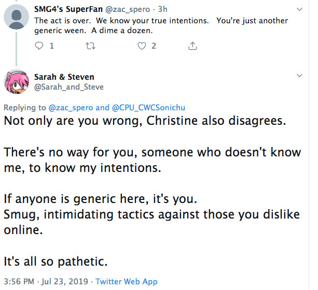Open the Sarah & Steven display name

64,77
